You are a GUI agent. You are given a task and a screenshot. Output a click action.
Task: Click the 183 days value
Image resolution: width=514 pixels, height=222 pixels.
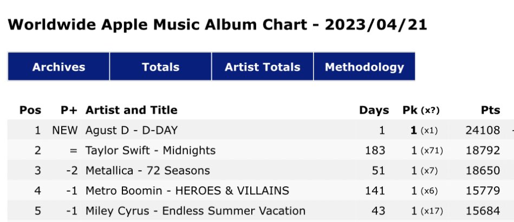point(375,150)
